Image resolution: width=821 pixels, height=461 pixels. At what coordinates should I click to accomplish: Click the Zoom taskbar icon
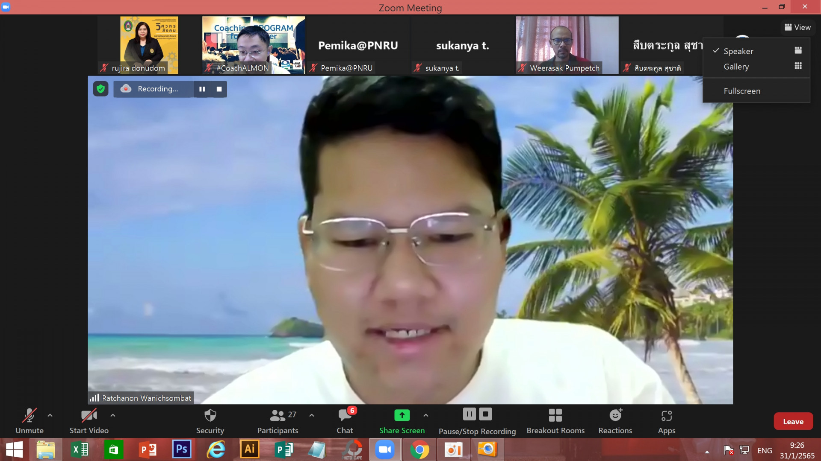pos(385,450)
